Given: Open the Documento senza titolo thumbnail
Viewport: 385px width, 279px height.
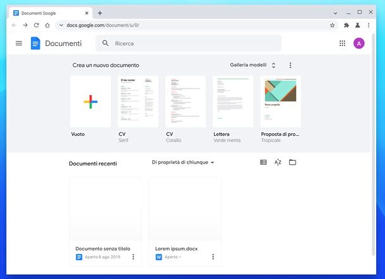Looking at the screenshot, I should click(x=105, y=209).
